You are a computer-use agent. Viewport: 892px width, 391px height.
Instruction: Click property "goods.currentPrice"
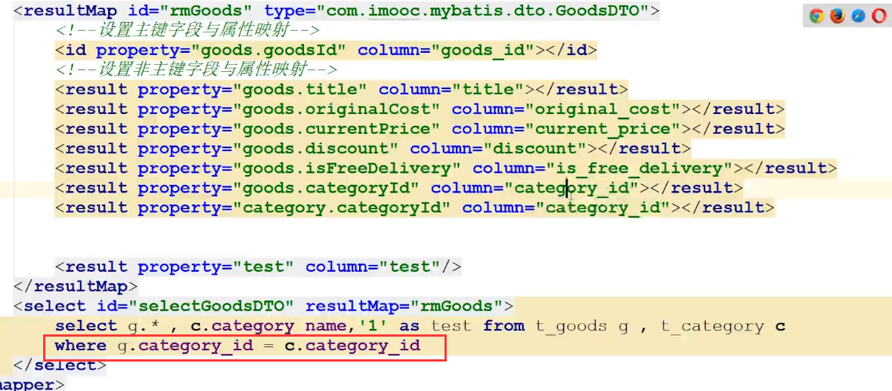point(289,129)
